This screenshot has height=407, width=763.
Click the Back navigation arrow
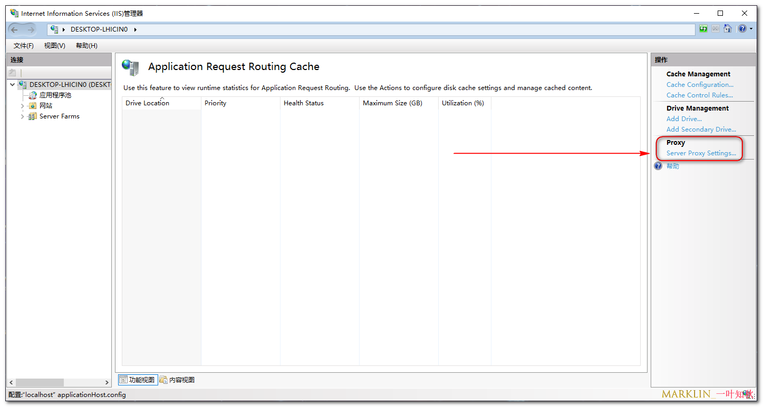pos(15,29)
